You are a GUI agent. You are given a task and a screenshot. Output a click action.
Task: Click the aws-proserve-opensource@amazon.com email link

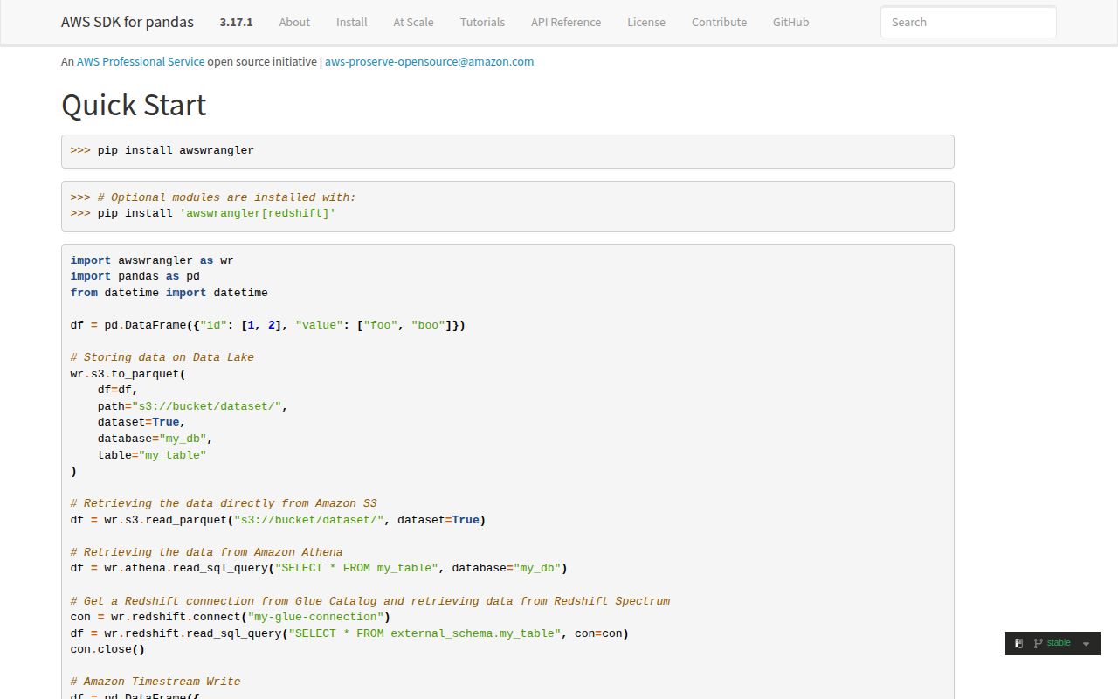(x=429, y=61)
